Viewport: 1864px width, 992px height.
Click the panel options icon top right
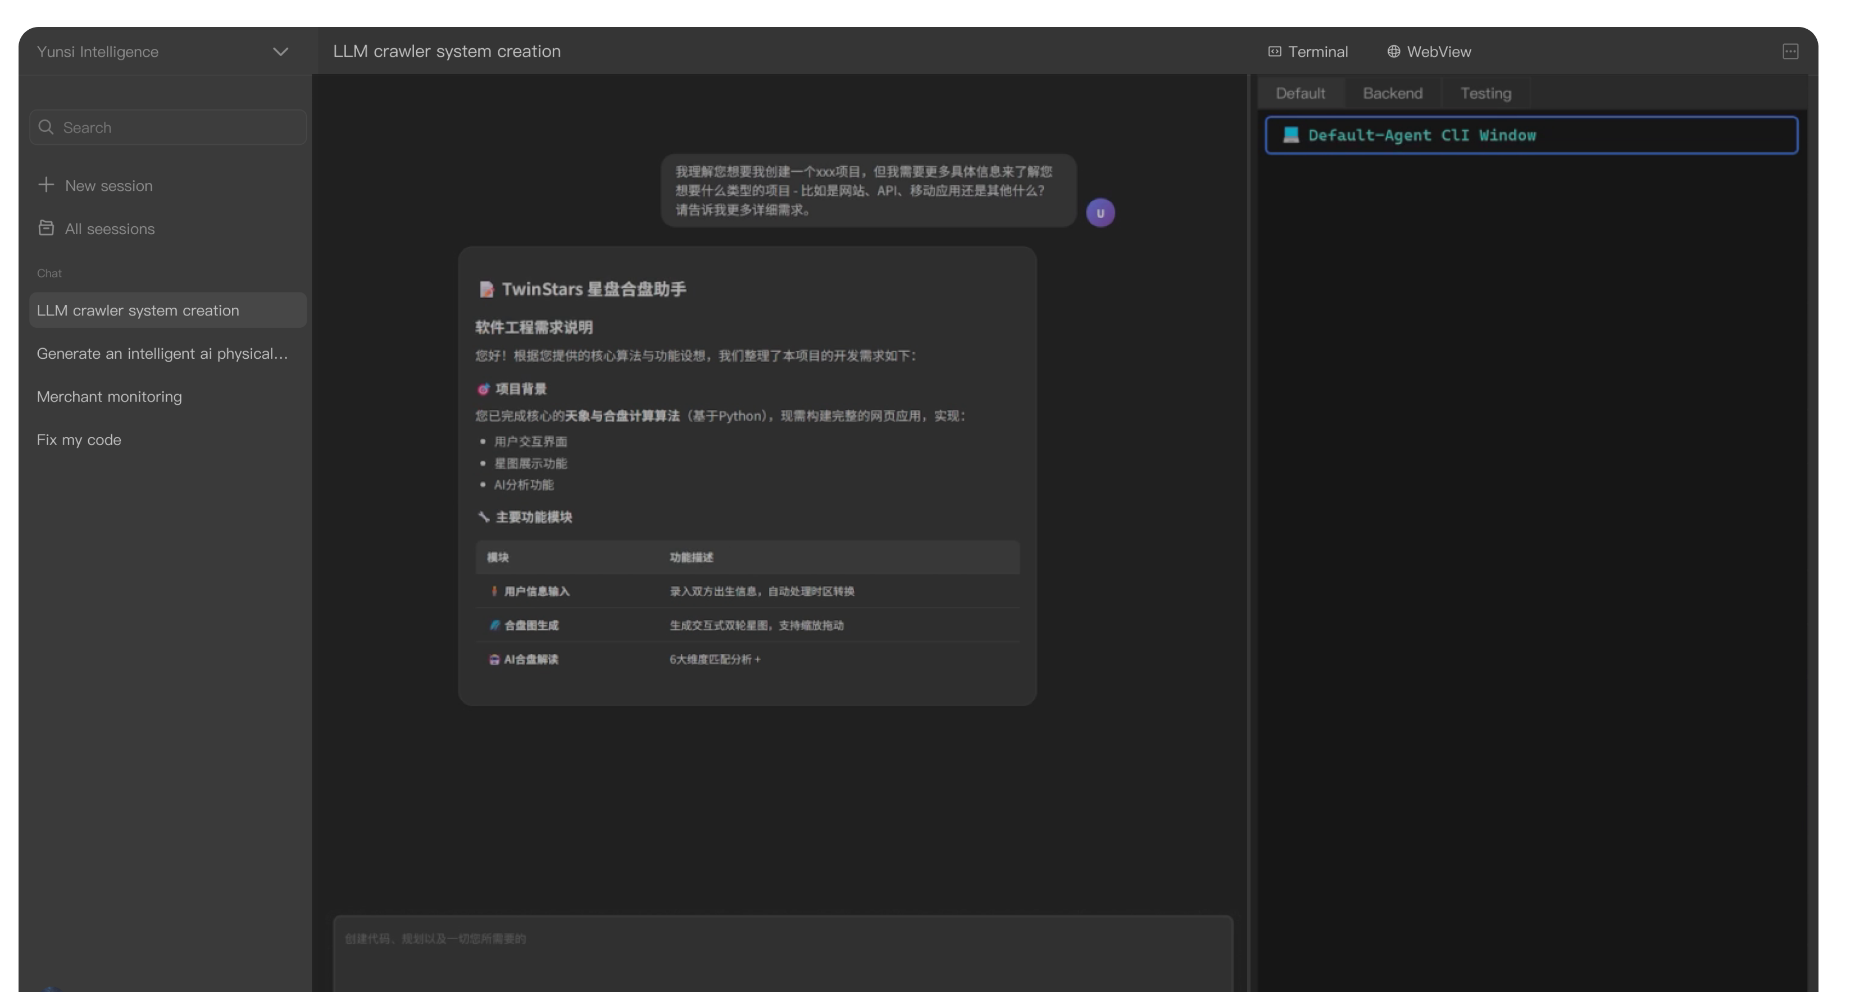coord(1790,51)
